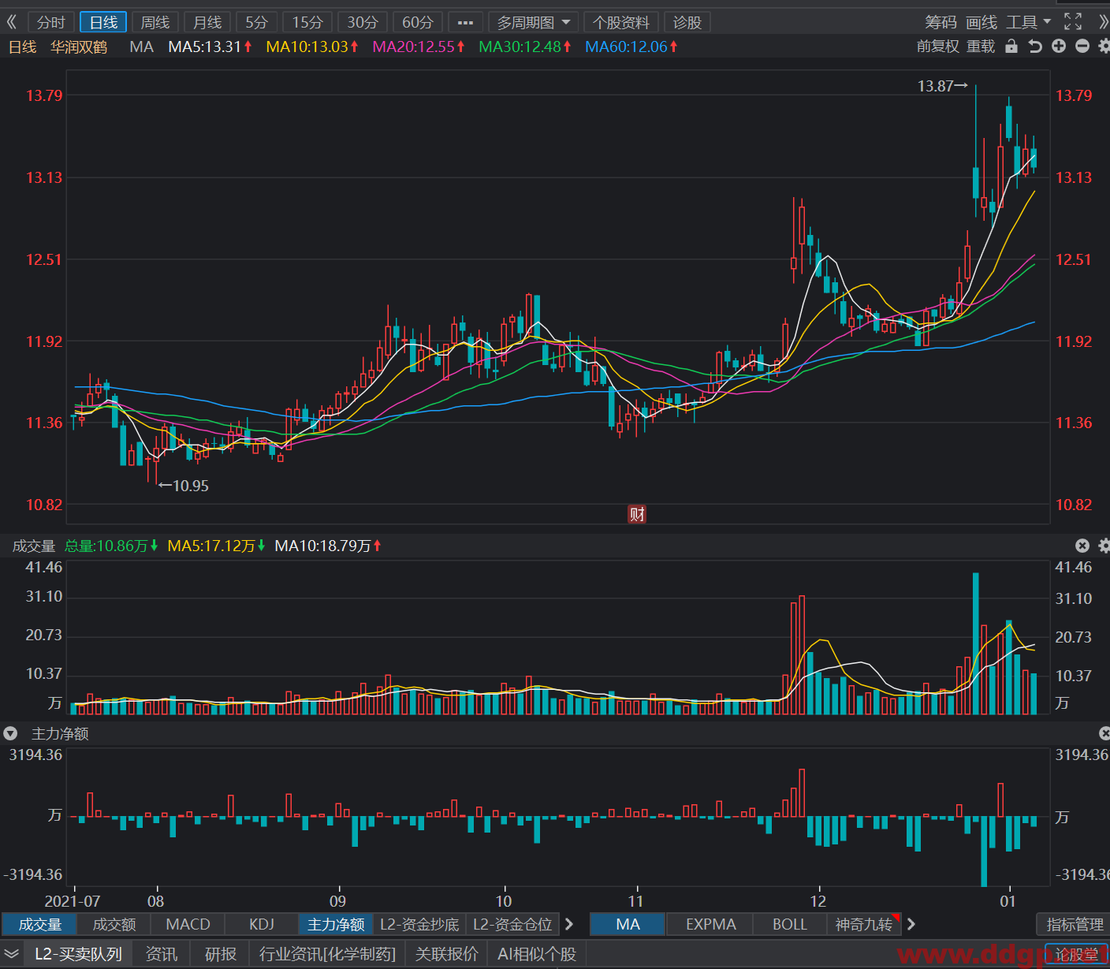Show more timeframe options via ellipsis
This screenshot has width=1110, height=969.
point(465,23)
